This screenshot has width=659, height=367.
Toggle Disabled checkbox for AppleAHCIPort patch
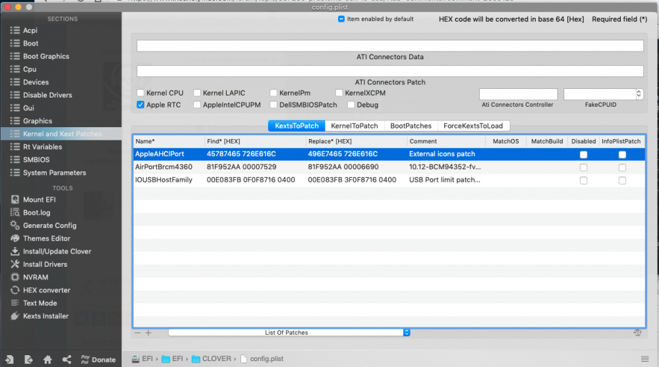tap(583, 155)
